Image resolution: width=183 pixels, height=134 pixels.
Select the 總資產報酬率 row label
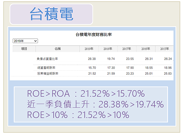click(x=46, y=68)
